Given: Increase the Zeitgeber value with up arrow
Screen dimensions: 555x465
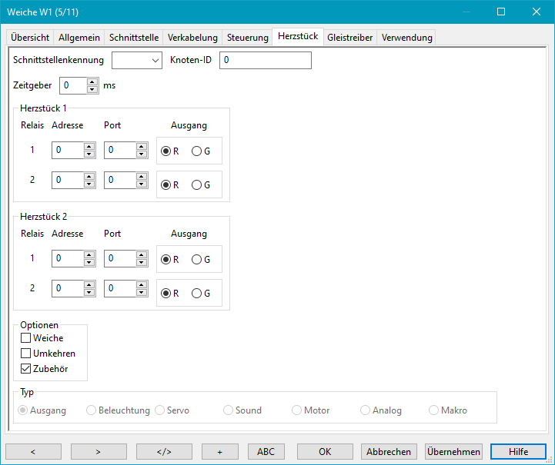Looking at the screenshot, I should (x=92, y=81).
